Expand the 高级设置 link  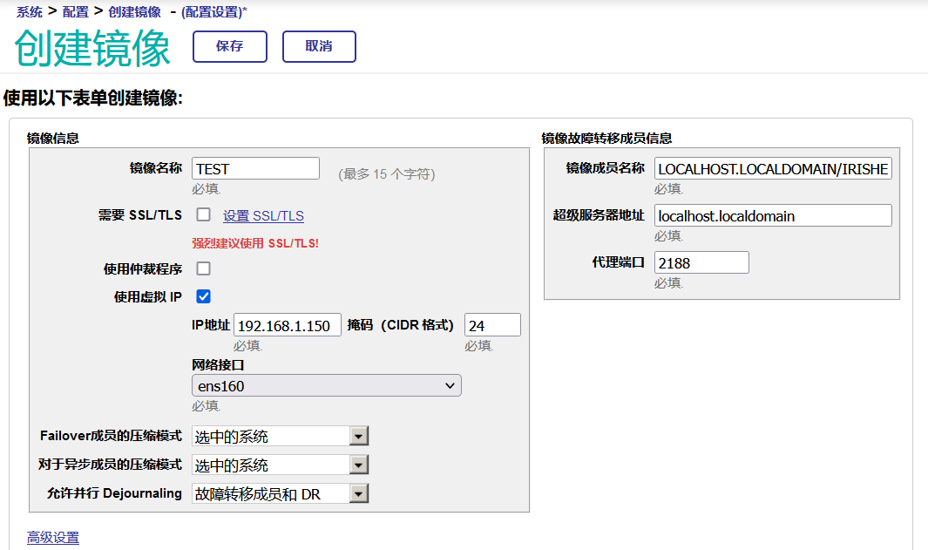coord(53,538)
